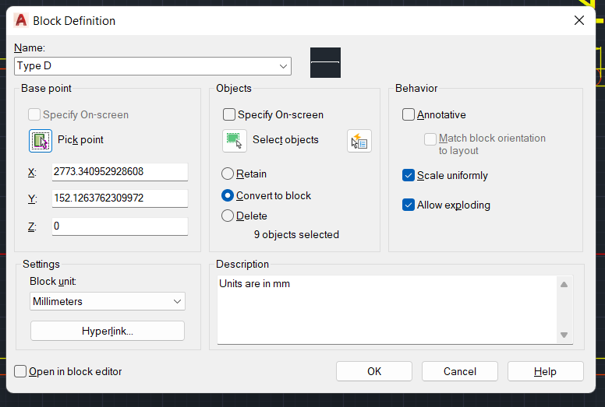The width and height of the screenshot is (605, 407).
Task: Enable Specify On-screen under Objects
Action: click(229, 114)
